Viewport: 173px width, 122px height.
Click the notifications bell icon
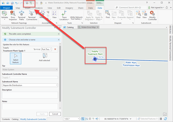click(167, 7)
